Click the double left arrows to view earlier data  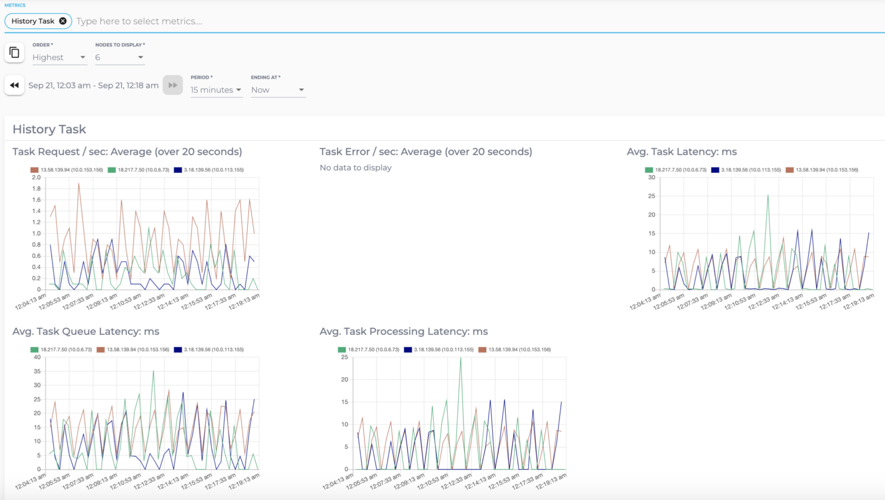click(14, 85)
